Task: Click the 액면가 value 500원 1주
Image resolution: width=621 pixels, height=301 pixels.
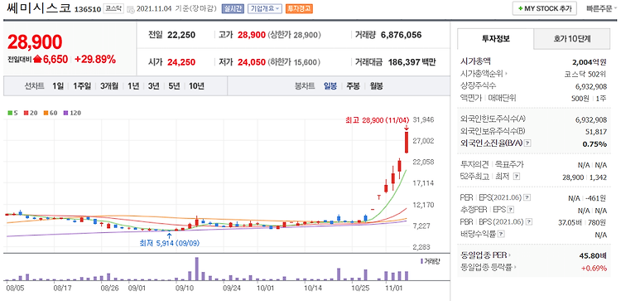Action: click(x=588, y=99)
